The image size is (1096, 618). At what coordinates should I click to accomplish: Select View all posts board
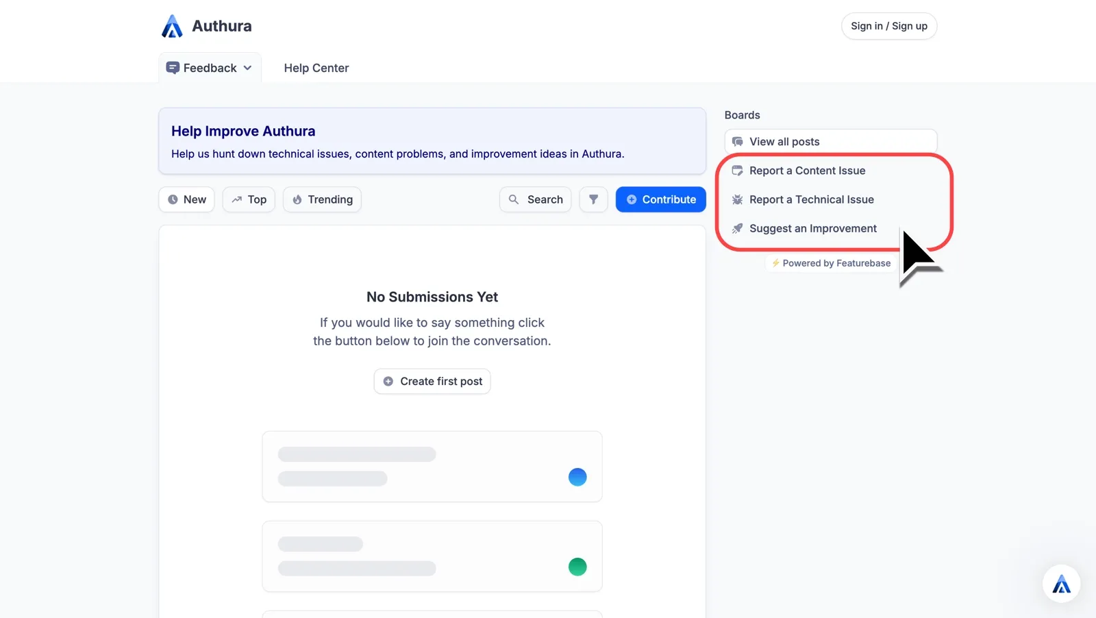click(x=830, y=142)
